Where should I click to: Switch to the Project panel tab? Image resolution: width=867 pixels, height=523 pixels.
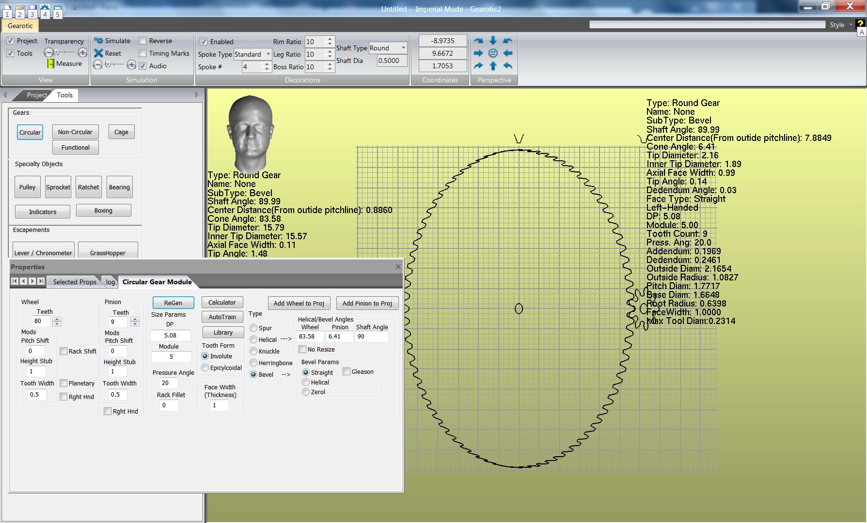click(x=36, y=95)
